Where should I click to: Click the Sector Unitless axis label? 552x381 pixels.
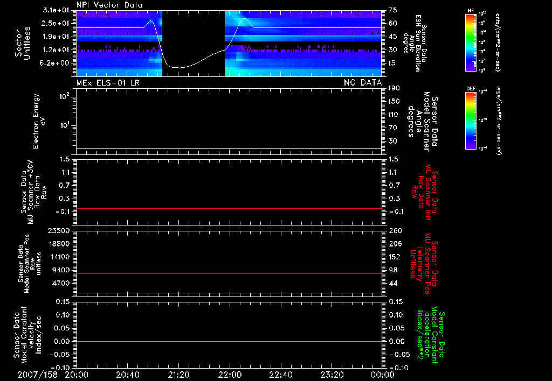point(23,44)
